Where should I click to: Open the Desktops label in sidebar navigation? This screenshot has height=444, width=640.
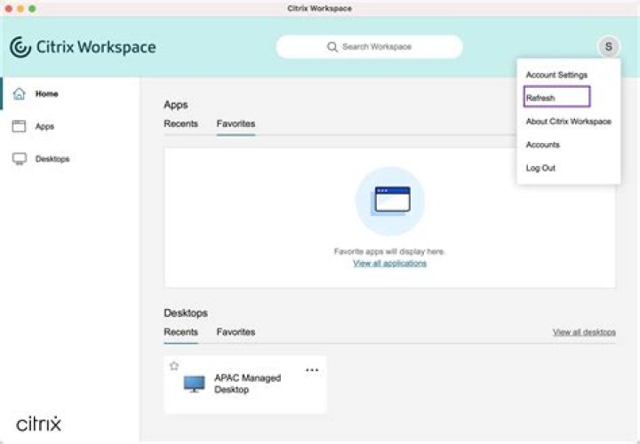point(52,159)
